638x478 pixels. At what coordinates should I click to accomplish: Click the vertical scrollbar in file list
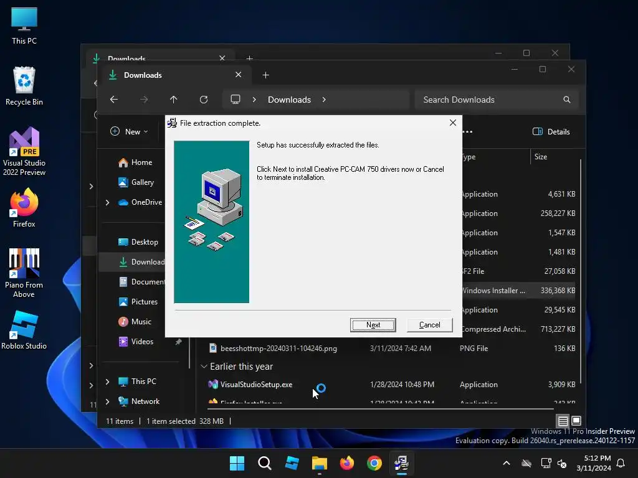(x=581, y=271)
